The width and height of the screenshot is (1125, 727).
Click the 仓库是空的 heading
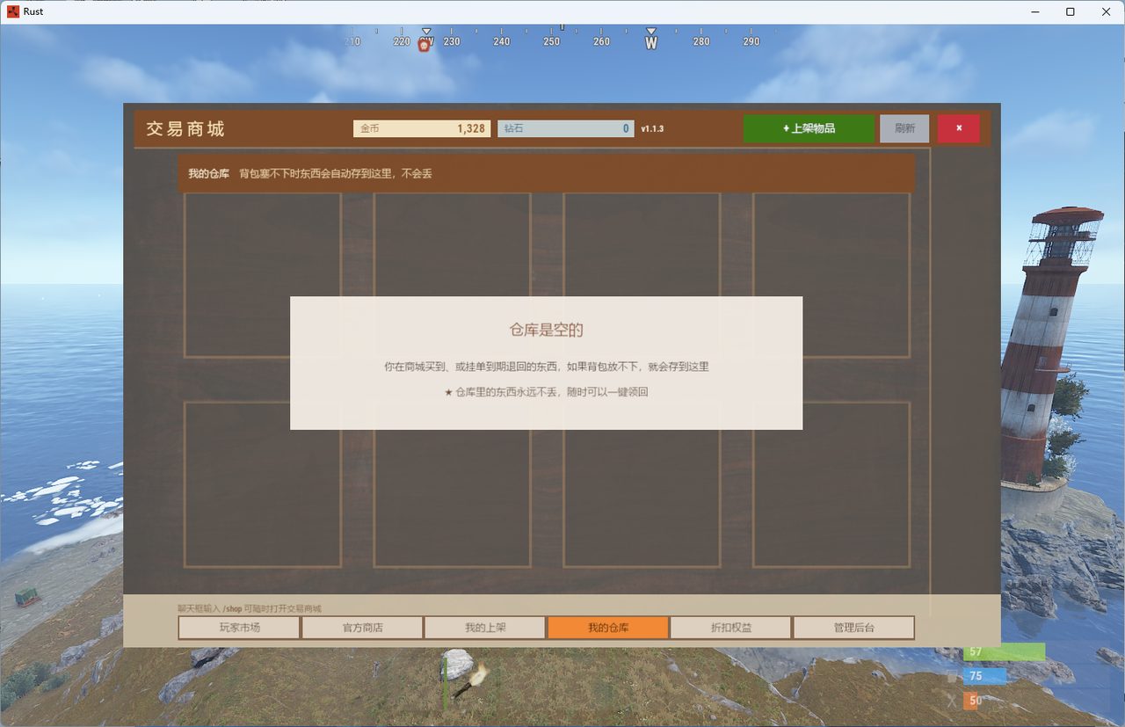pos(546,330)
